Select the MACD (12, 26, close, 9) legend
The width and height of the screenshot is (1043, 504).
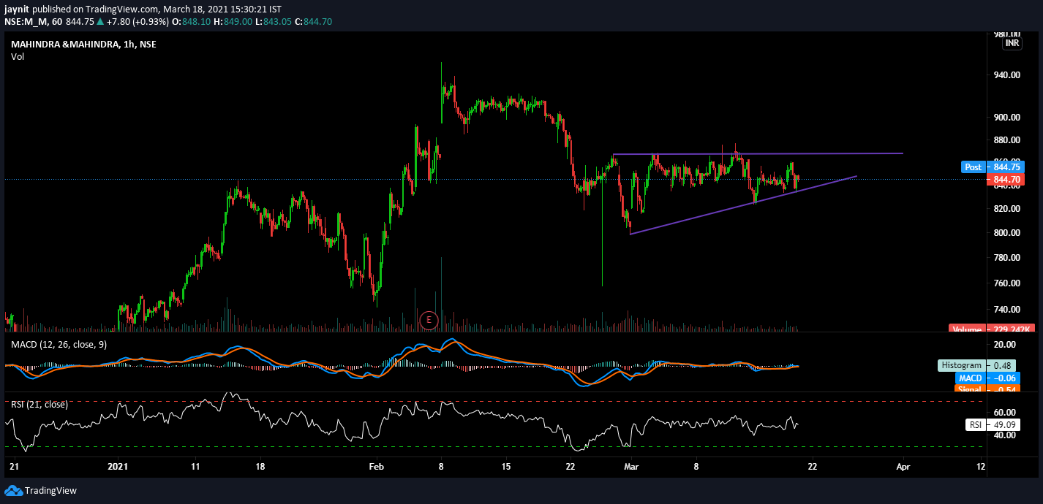coord(59,344)
